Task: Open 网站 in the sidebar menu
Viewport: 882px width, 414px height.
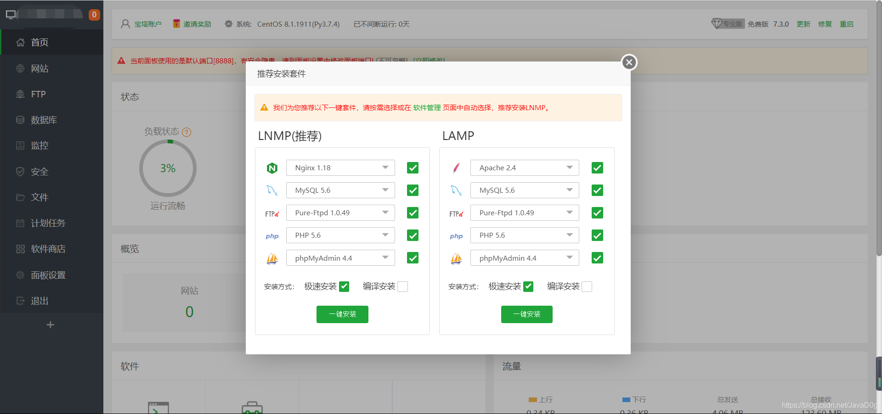Action: [51, 68]
